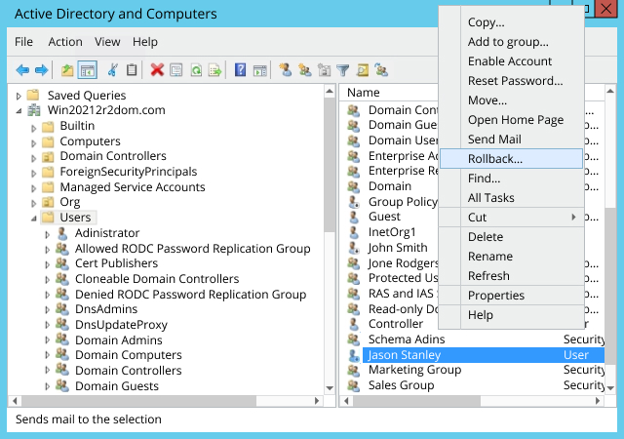The height and width of the screenshot is (439, 624).
Task: Click the Create New Organizational Unit icon
Action: [x=324, y=70]
